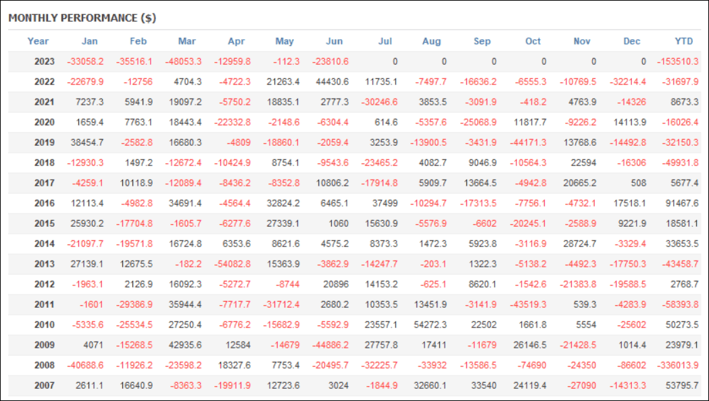
Task: Click the Oct column header
Action: pyautogui.click(x=533, y=41)
